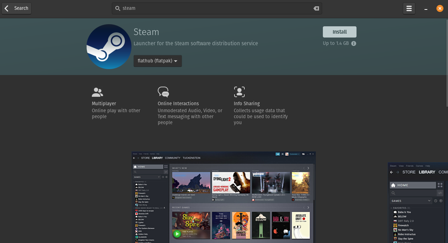Viewport: 448px width, 243px height.
Task: Click the vertical scrollbar on the right
Action: point(447,63)
